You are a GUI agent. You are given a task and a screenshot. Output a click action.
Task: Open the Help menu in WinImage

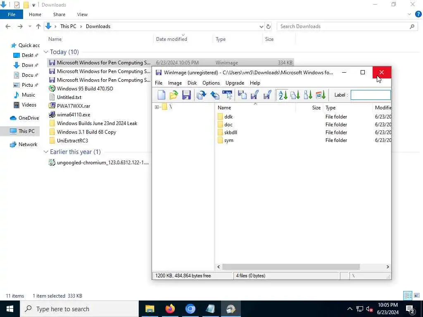tap(255, 83)
